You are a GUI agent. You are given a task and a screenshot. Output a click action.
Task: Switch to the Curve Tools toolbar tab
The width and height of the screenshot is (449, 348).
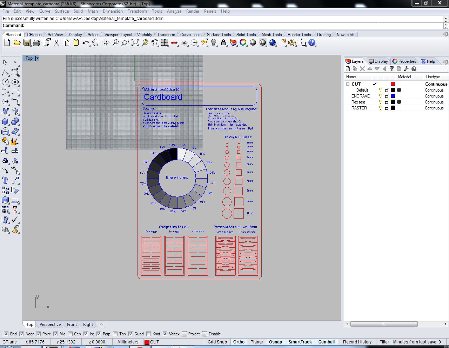(x=190, y=35)
